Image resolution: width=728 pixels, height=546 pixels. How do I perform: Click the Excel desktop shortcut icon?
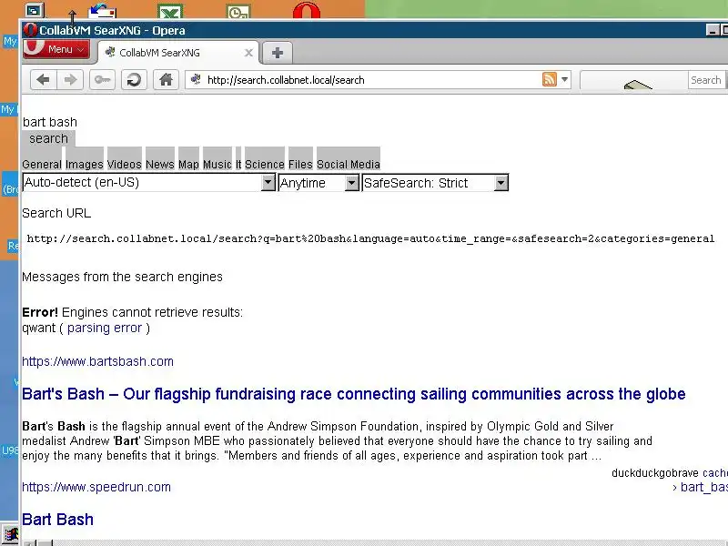[x=170, y=11]
